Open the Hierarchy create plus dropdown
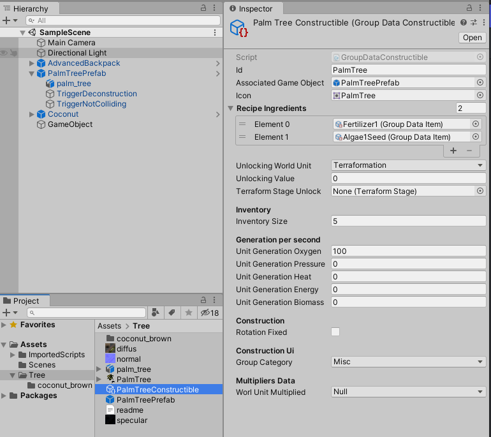Viewport: 491px width, 437px height. [x=10, y=20]
